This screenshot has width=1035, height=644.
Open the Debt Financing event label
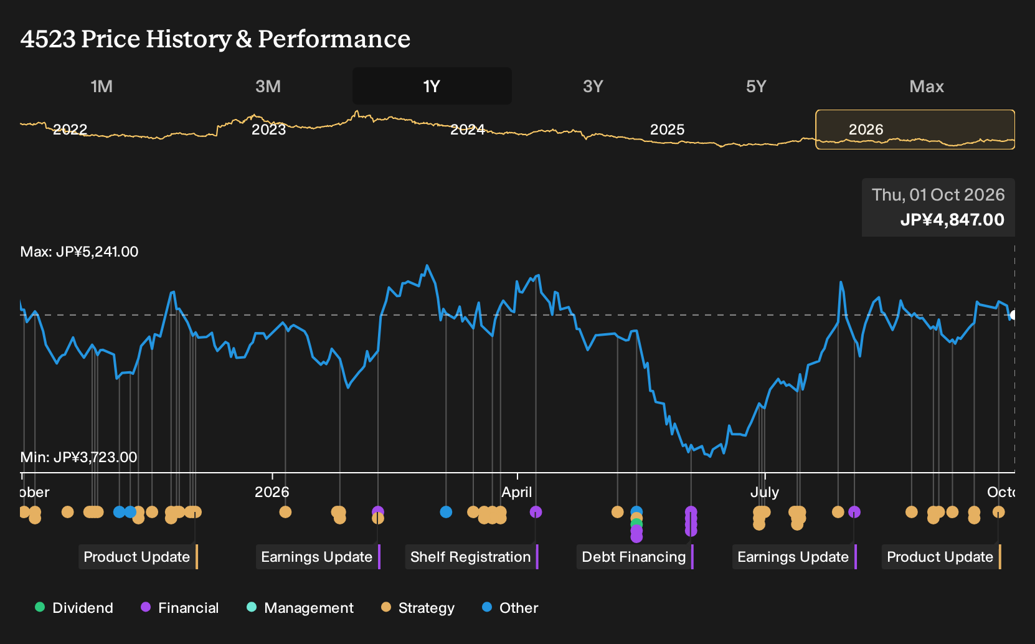(635, 557)
